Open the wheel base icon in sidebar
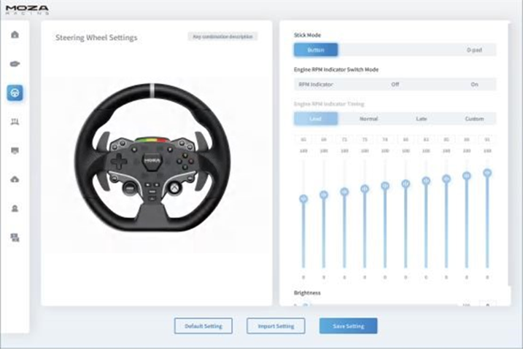 (x=15, y=63)
